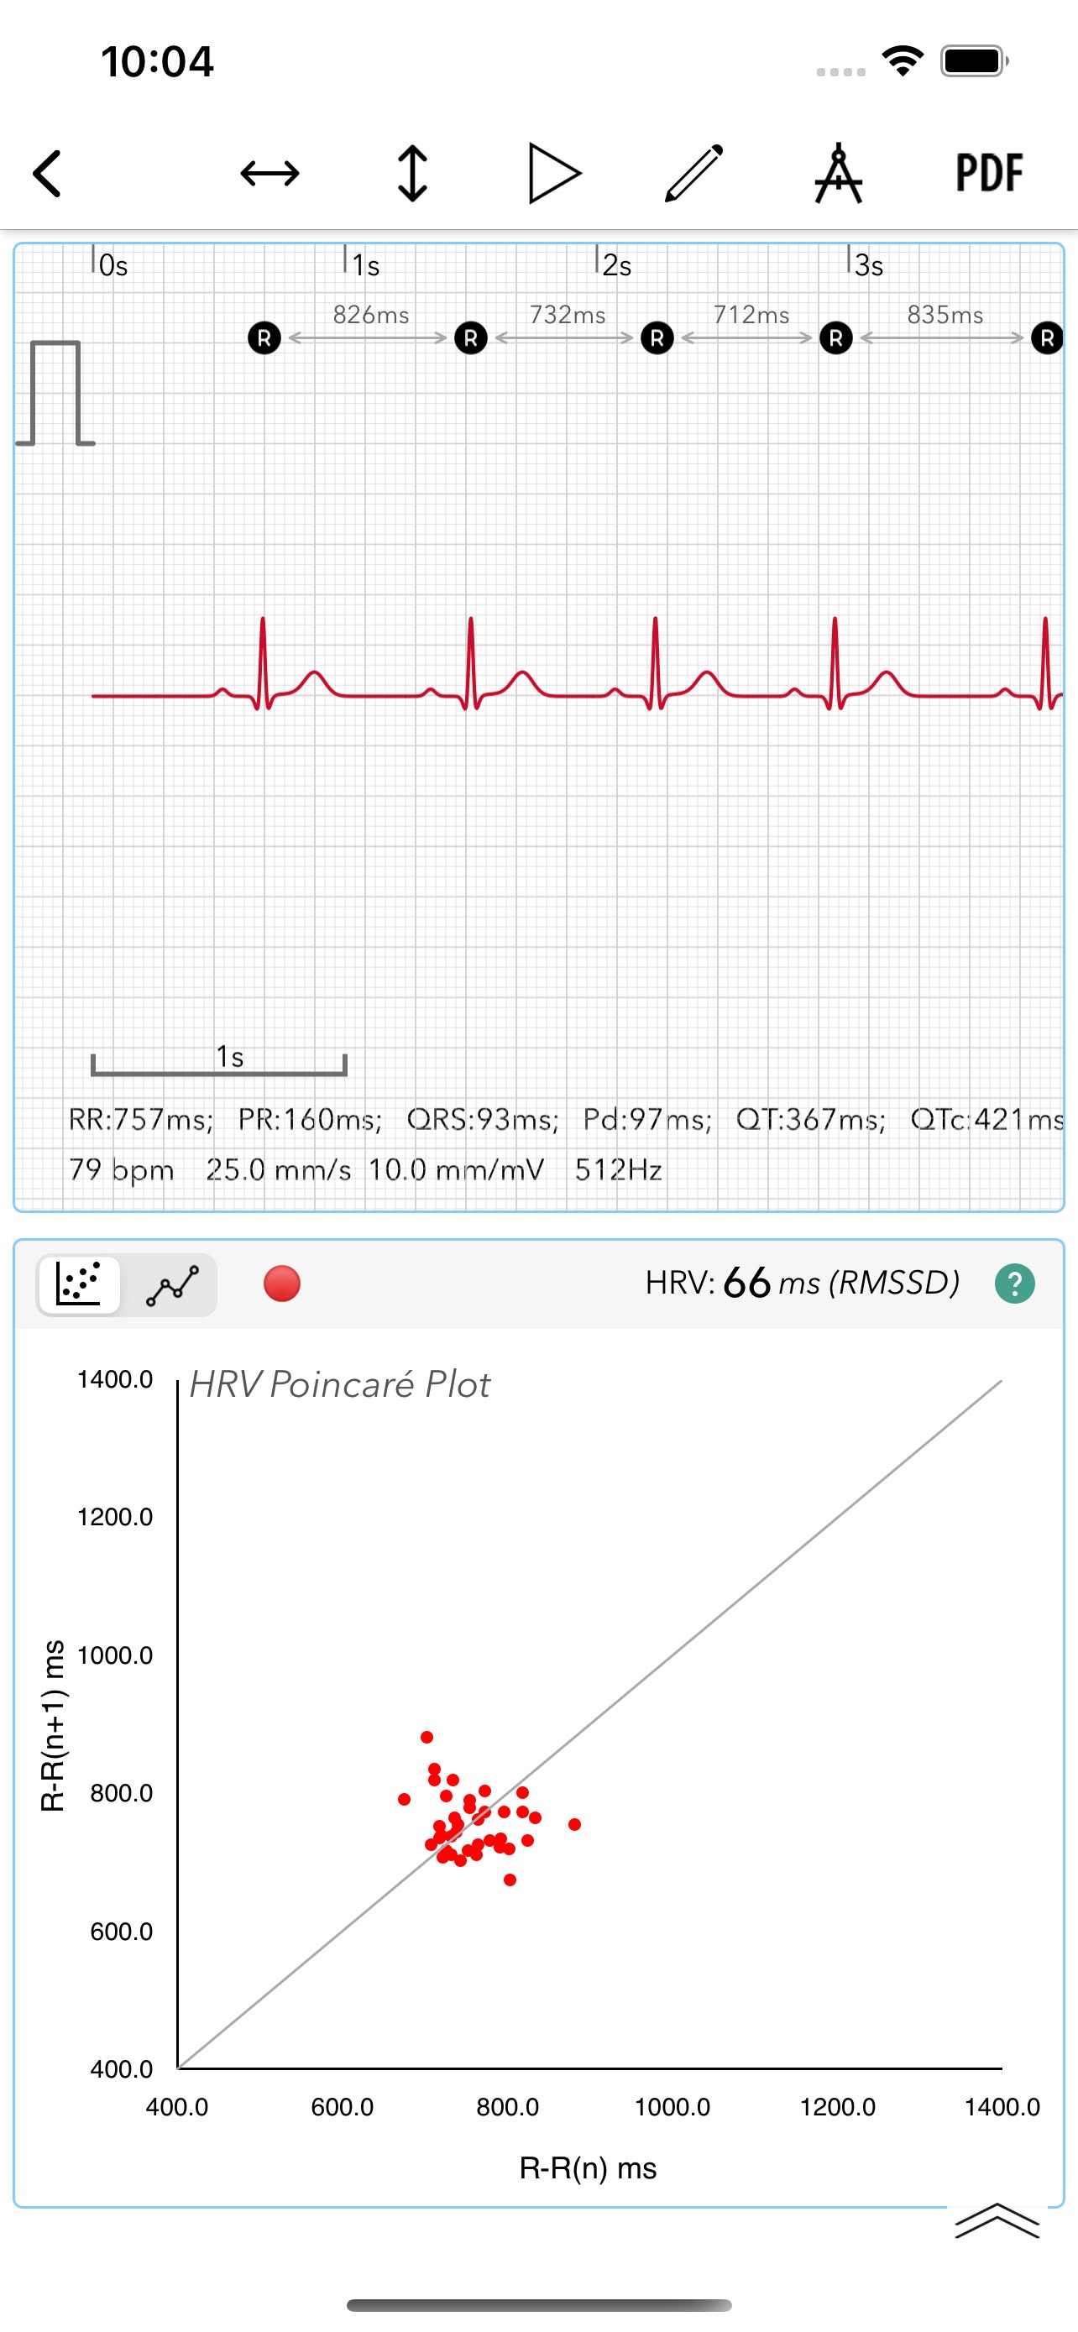The image size is (1078, 2332).
Task: Export the ECG as PDF
Action: click(989, 173)
